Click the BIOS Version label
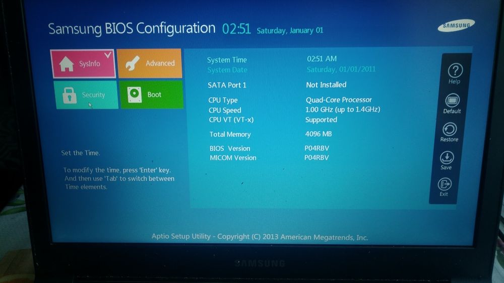Screen dimensions: 504x283 (230, 148)
